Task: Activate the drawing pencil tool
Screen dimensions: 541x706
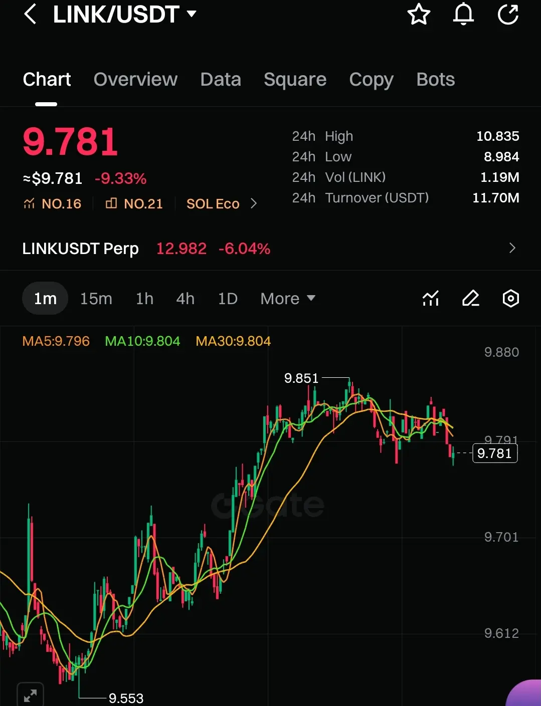Action: pyautogui.click(x=470, y=299)
